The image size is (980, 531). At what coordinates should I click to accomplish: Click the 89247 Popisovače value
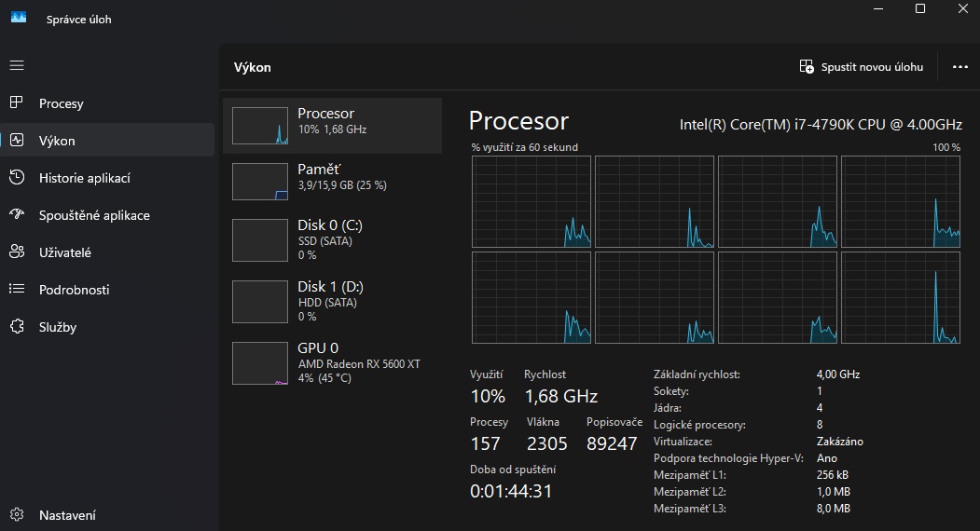pos(612,443)
